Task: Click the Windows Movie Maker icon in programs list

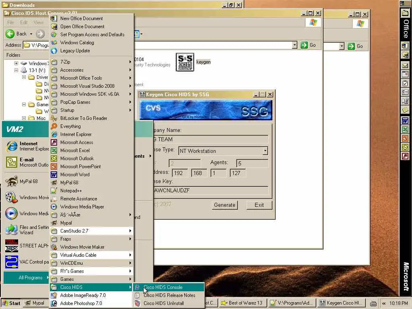Action: tap(54, 247)
